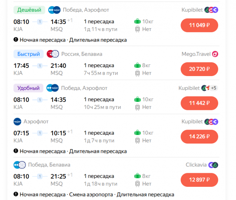Viewport: 236px width, 200px height.
Task: Choose the 11 442 ₽ ticket price
Action: [x=199, y=103]
